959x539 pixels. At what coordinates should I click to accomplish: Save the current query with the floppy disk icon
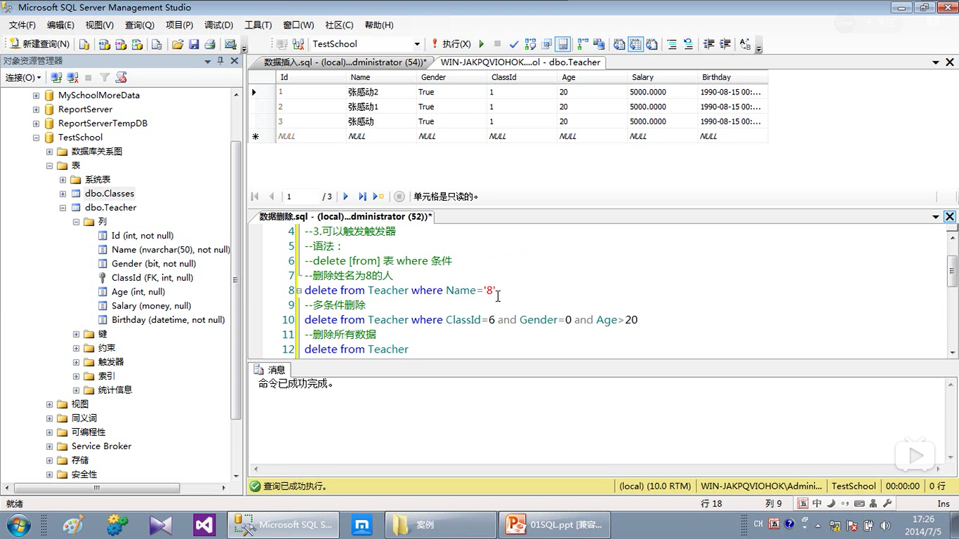click(194, 44)
